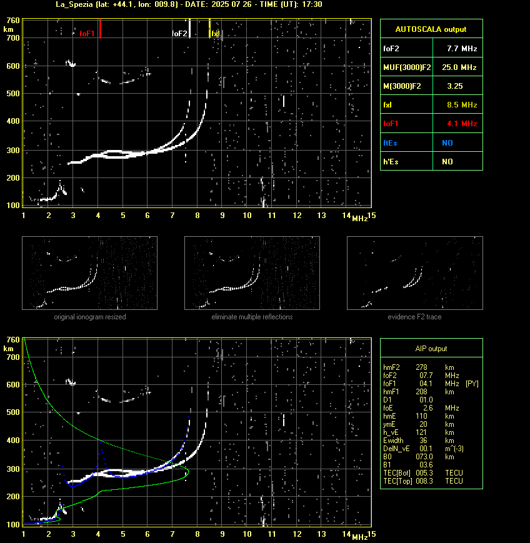Select the MUF(3000)F2 25.0 MHz value

coord(459,67)
